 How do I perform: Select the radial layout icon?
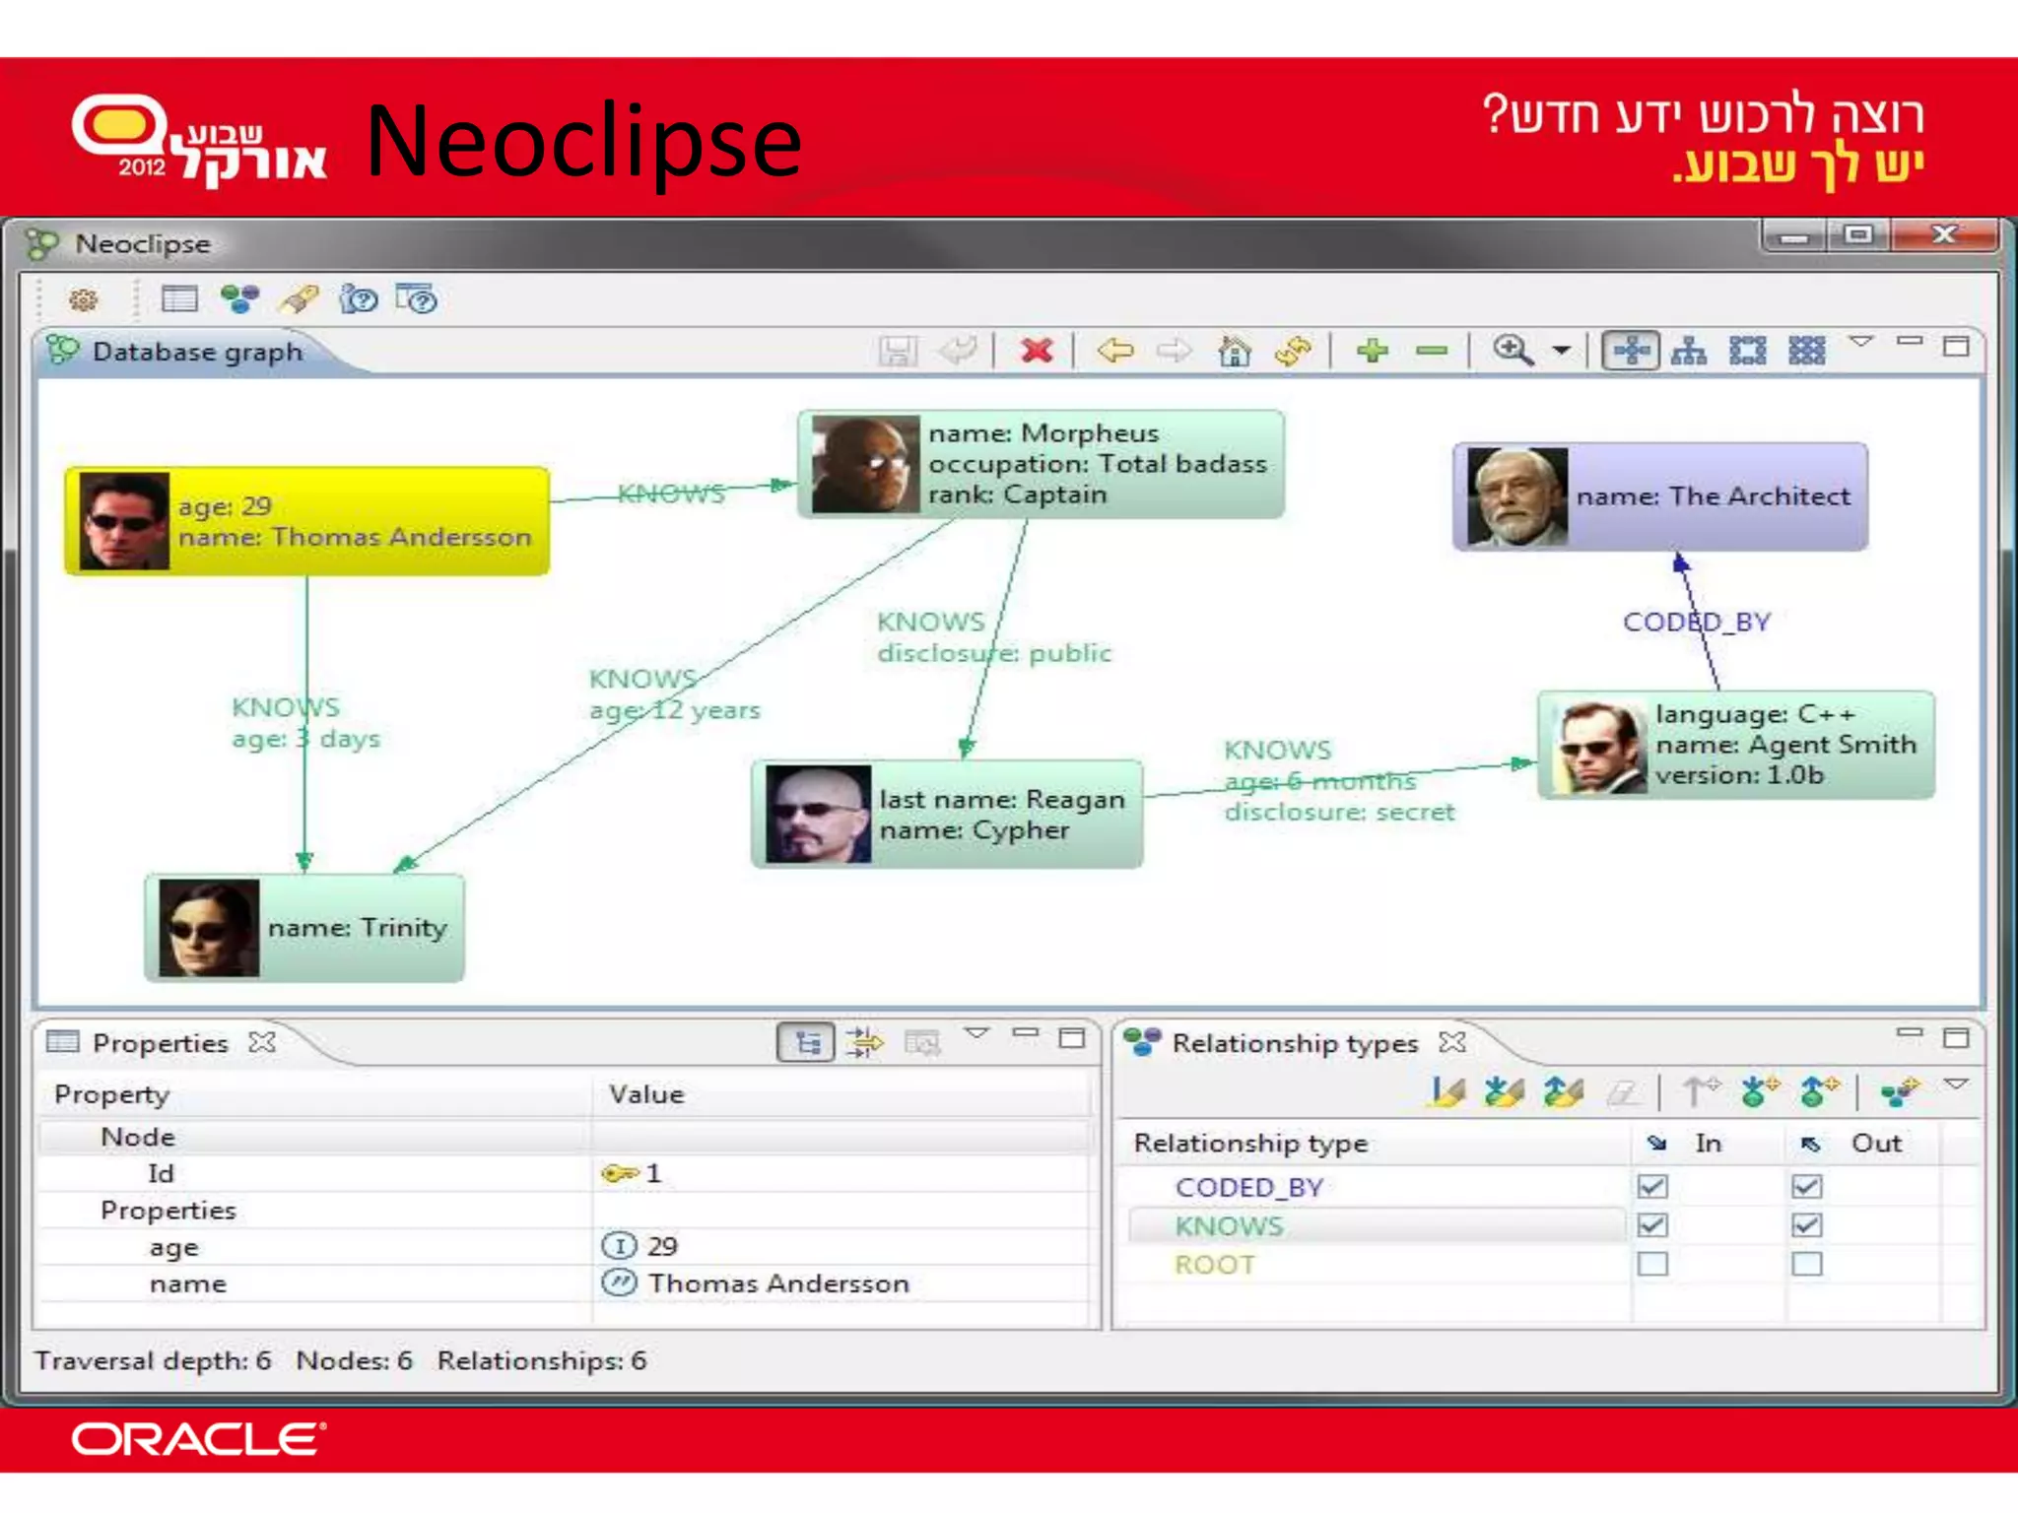[x=1748, y=350]
